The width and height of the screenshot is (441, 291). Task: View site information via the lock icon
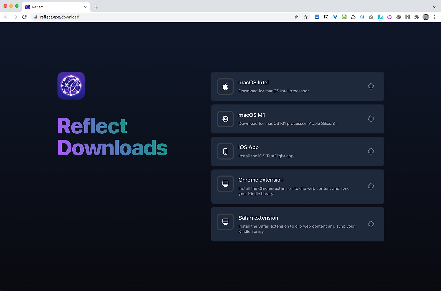click(x=35, y=17)
